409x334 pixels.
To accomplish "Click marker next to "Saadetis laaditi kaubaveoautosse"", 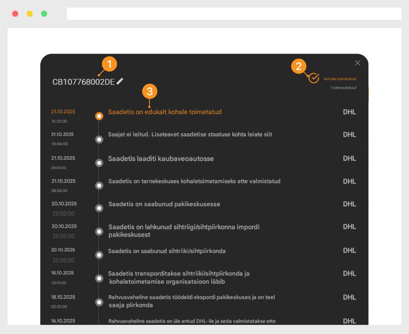I will (x=99, y=163).
